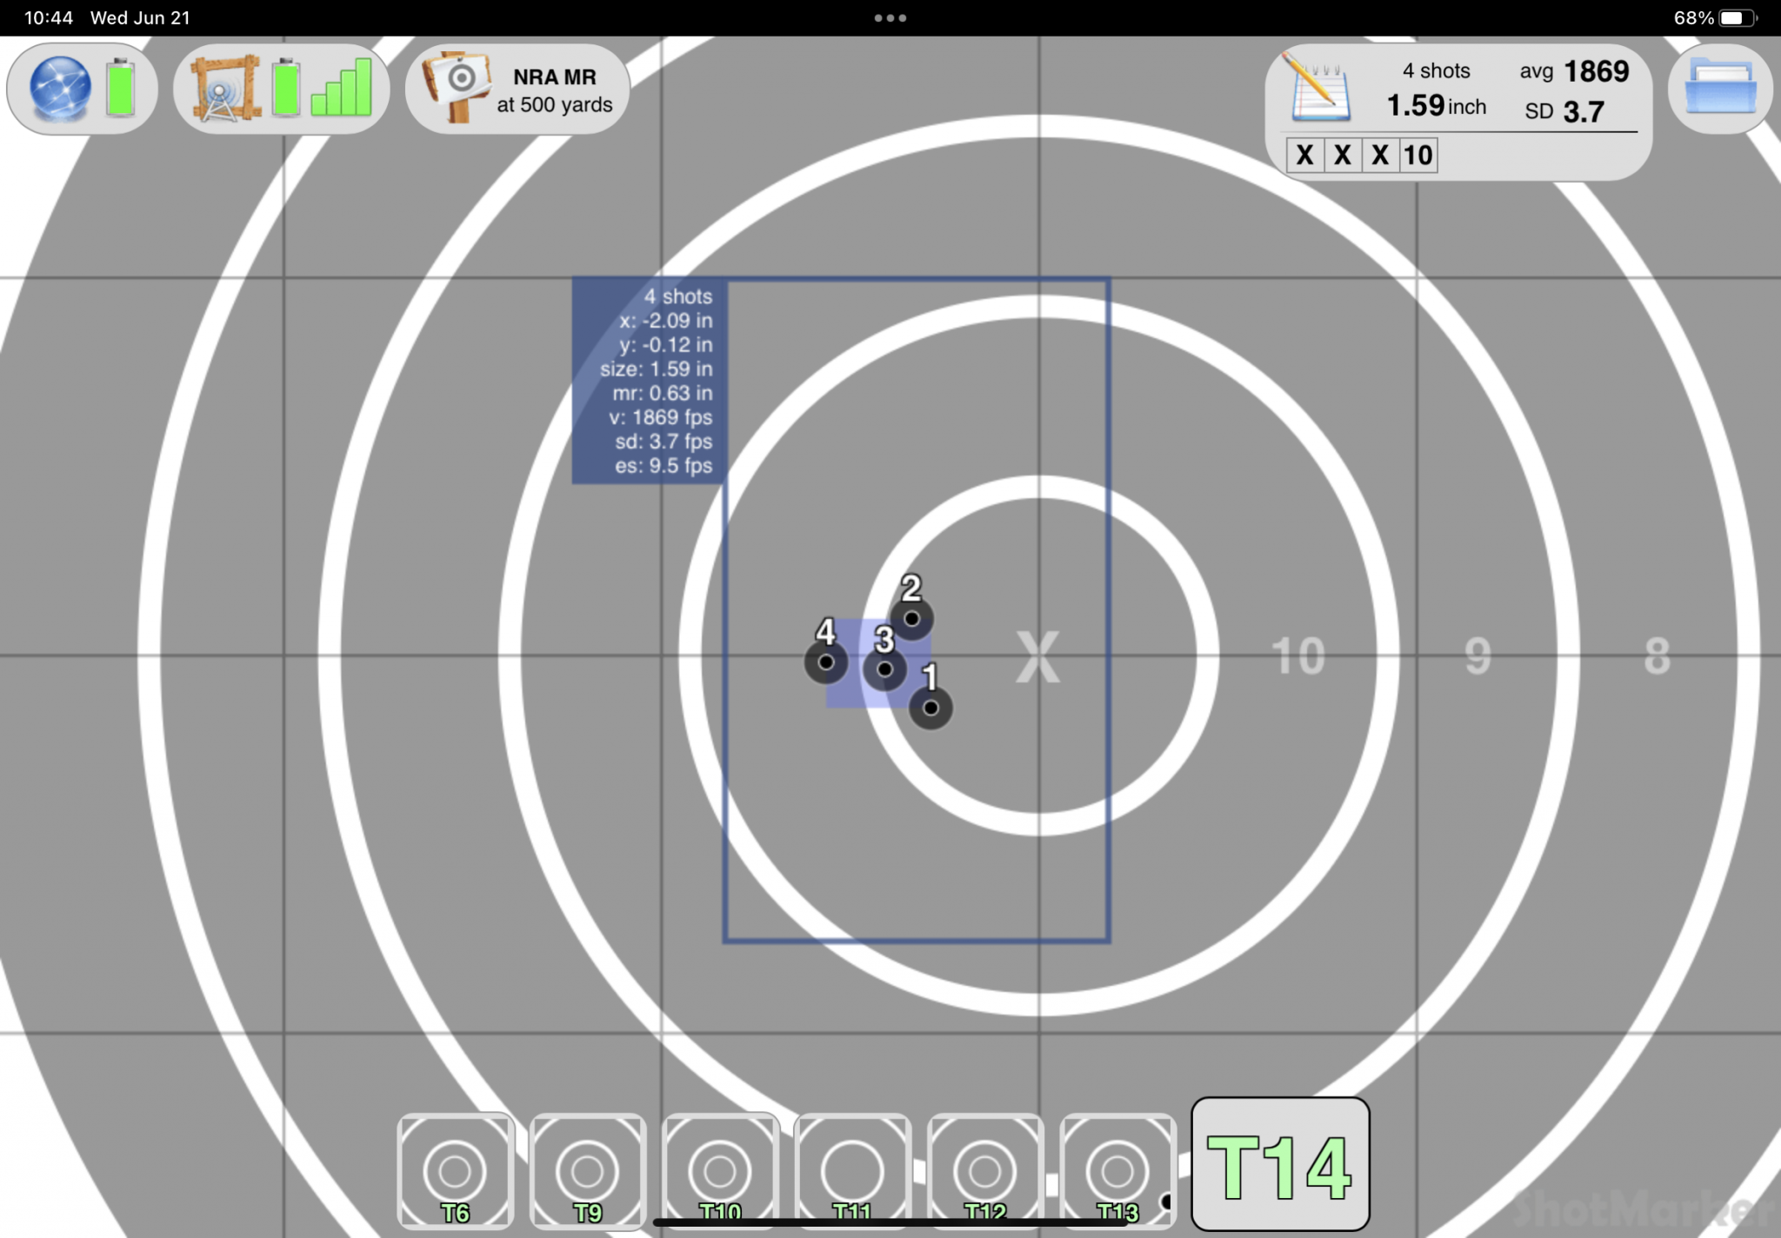
Task: Select the active T14 target tab
Action: (1280, 1164)
